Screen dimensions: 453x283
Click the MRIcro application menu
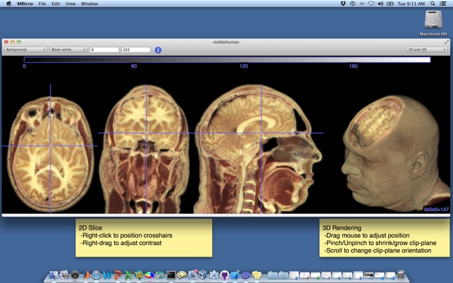[x=26, y=4]
